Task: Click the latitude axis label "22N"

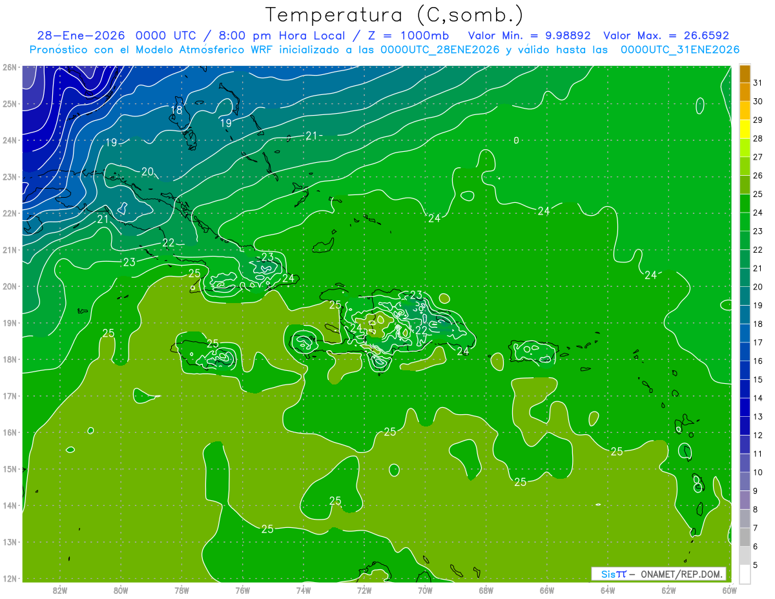Action: click(9, 213)
